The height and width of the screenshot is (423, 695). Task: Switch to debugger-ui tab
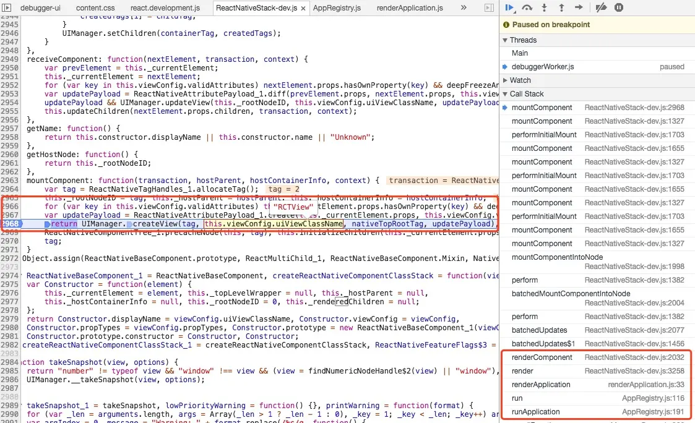tap(40, 8)
